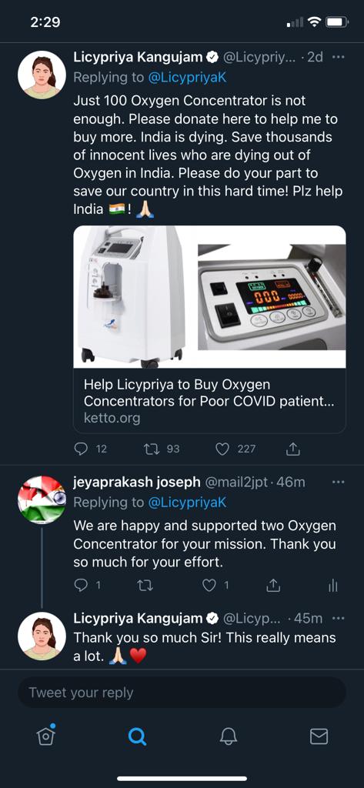Retweet the tweet with 93 retweets

[152, 449]
